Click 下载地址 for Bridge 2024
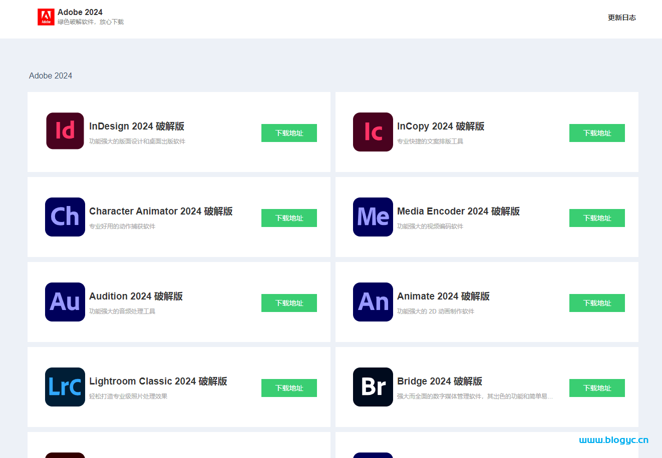Image resolution: width=662 pixels, height=458 pixels. 597,388
